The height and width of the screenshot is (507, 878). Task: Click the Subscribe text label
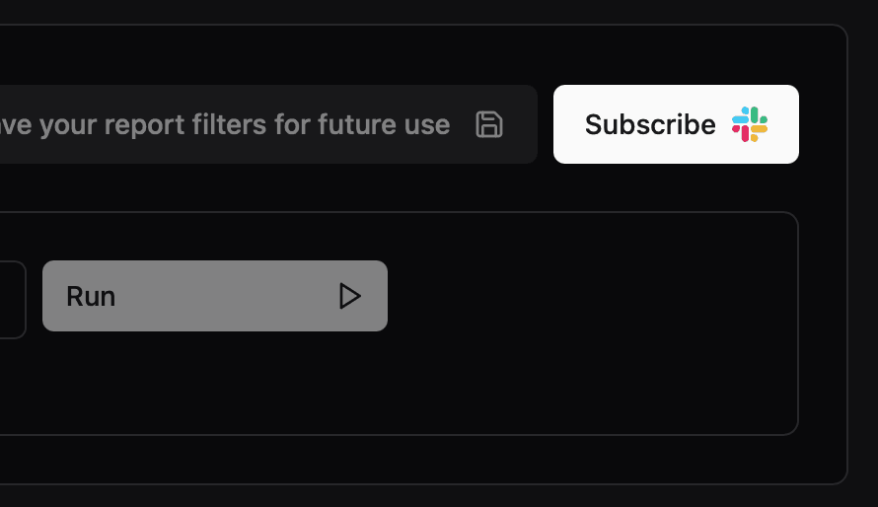click(650, 124)
